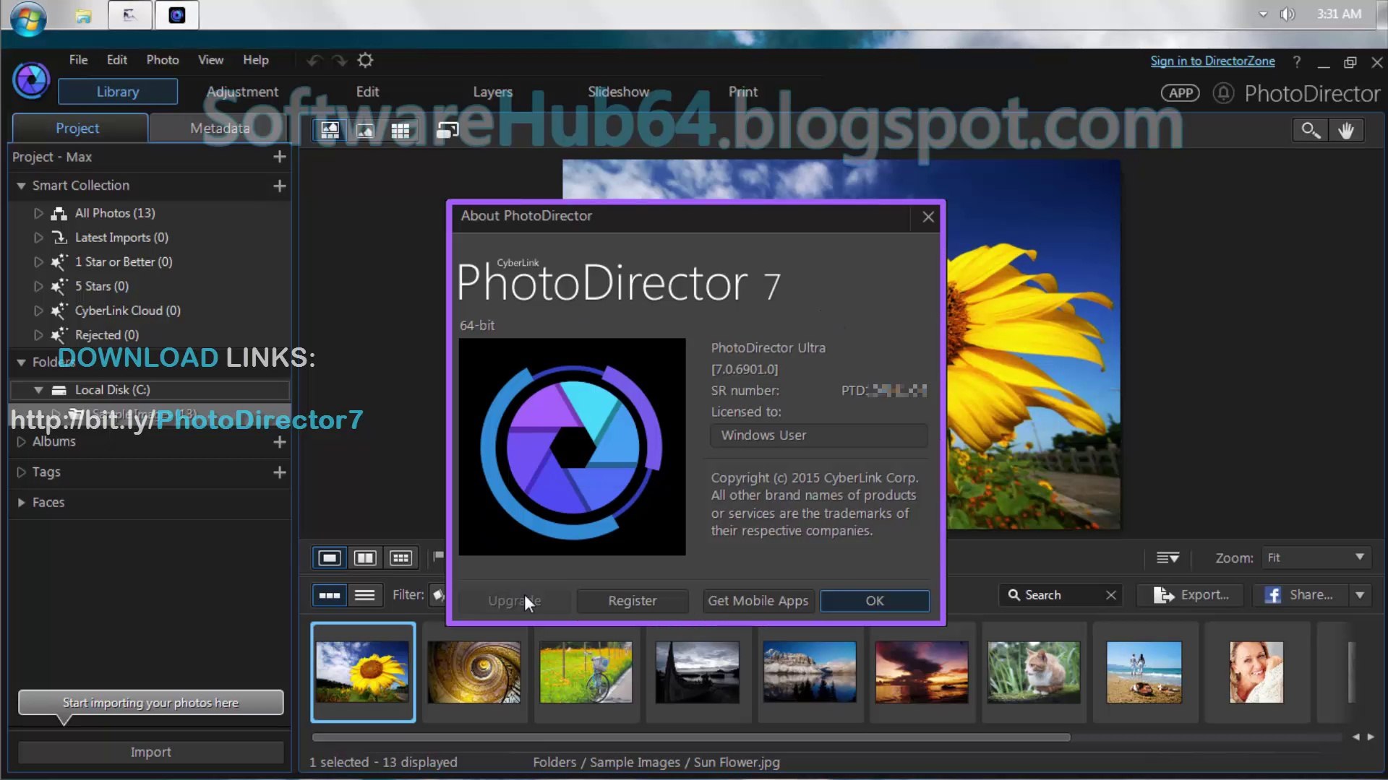
Task: Add new tag with plus icon
Action: pyautogui.click(x=280, y=472)
